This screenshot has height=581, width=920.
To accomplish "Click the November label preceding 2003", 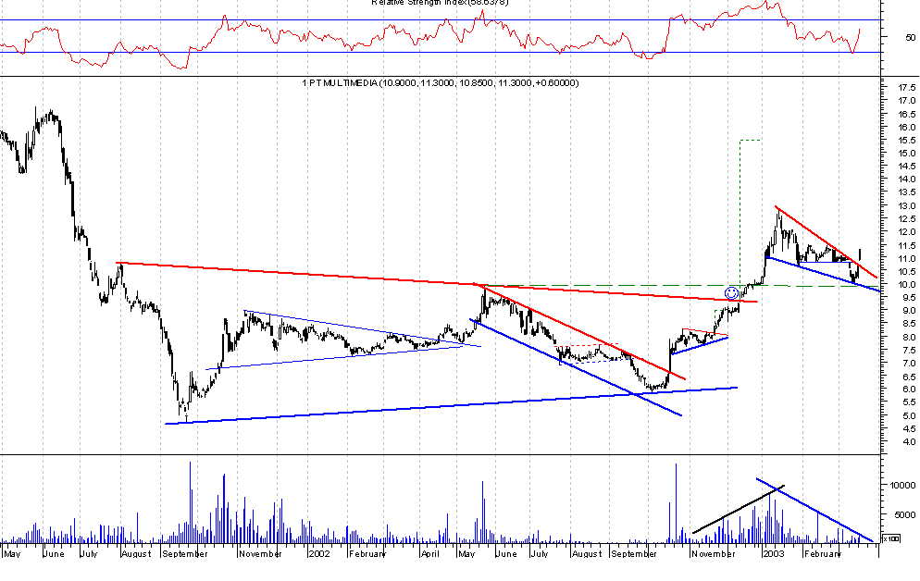I will [x=714, y=553].
